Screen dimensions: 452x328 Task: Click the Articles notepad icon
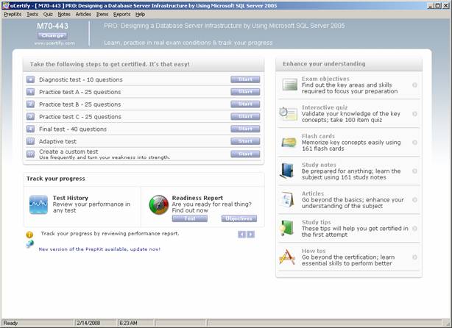287,199
